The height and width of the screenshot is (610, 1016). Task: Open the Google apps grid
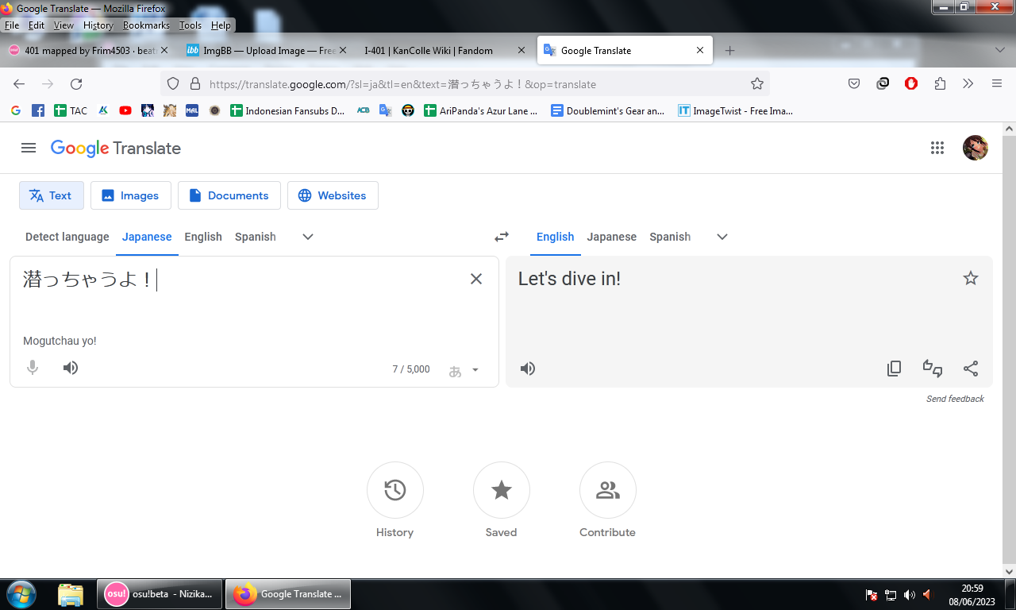(937, 148)
